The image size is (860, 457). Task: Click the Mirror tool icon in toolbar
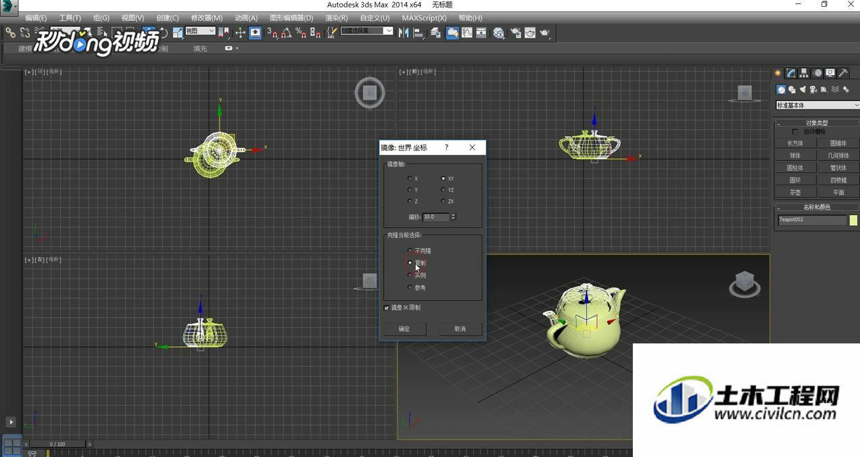[404, 32]
